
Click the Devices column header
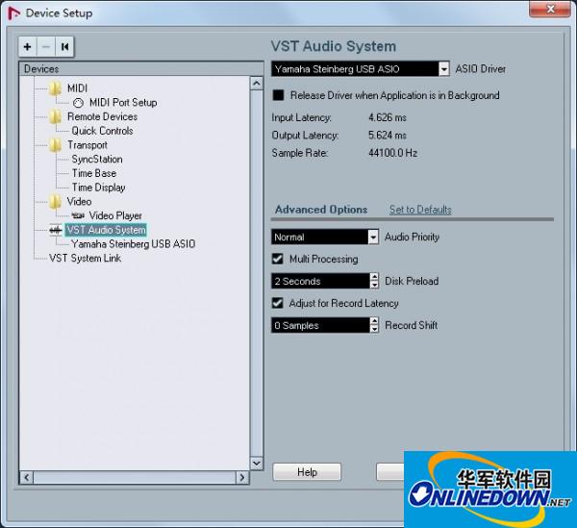pyautogui.click(x=141, y=69)
